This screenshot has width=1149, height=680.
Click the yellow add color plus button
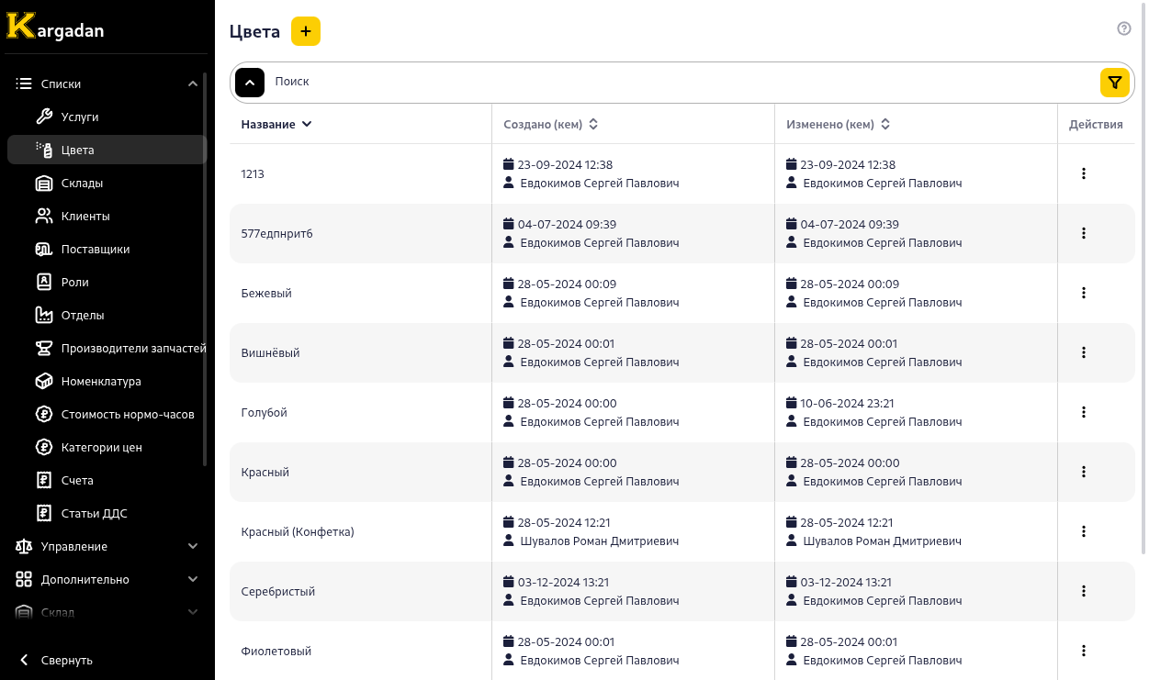coord(306,31)
